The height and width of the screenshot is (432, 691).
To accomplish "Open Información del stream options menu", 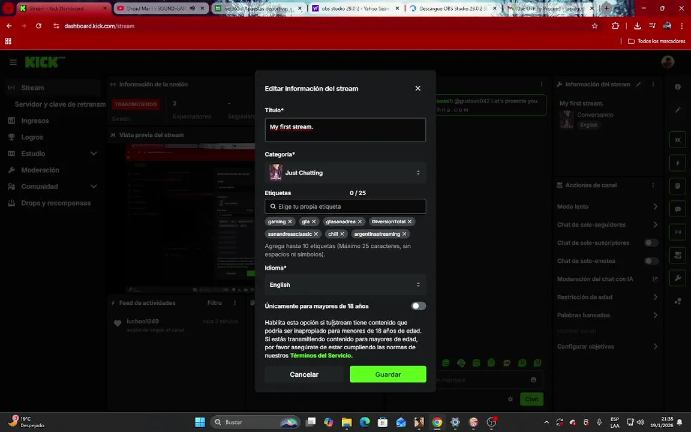I will [x=653, y=84].
